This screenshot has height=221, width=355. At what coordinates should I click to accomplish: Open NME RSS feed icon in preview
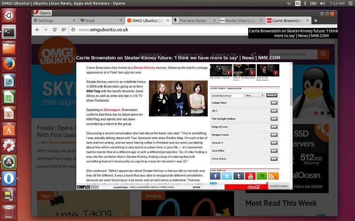pos(273,176)
